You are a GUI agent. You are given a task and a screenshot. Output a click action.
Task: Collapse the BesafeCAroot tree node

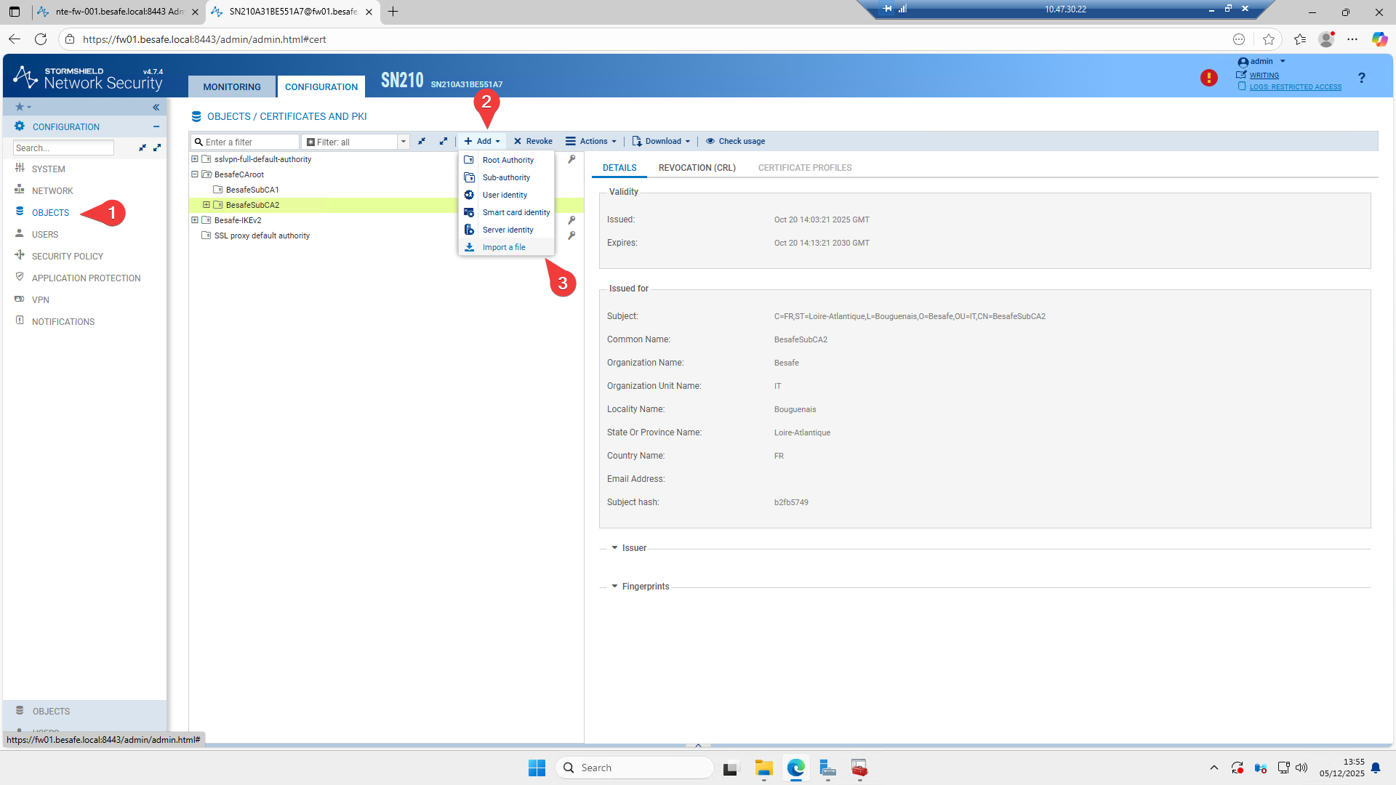point(195,174)
